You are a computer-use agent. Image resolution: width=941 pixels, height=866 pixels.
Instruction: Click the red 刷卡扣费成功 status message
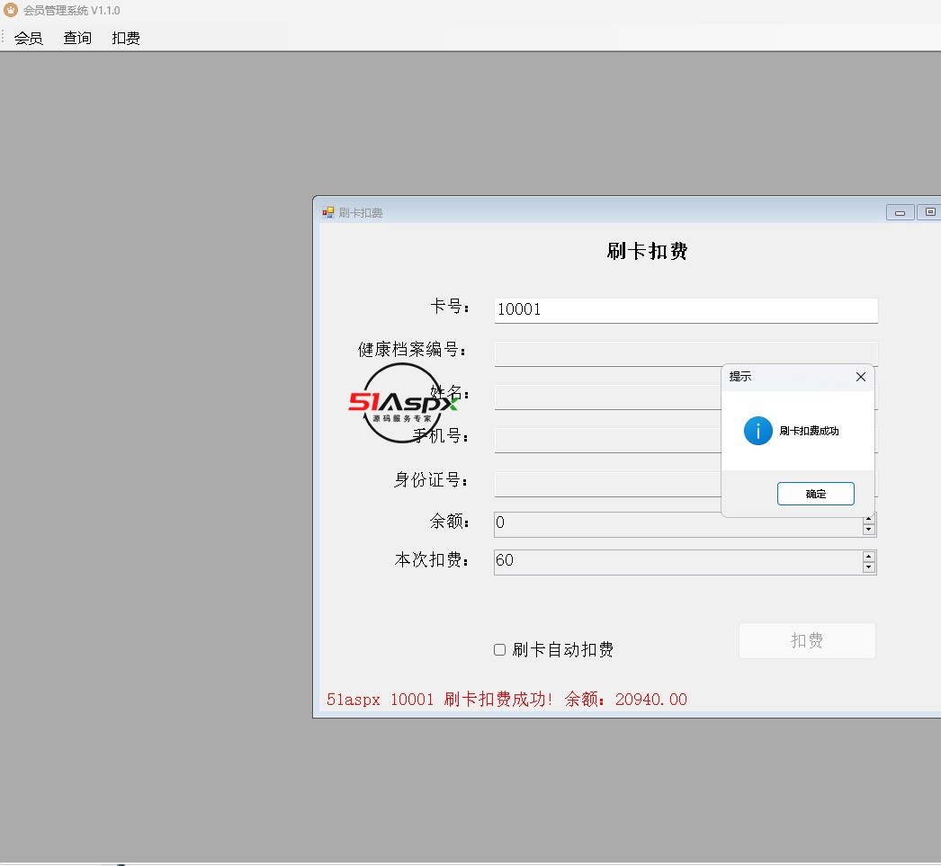[x=506, y=699]
